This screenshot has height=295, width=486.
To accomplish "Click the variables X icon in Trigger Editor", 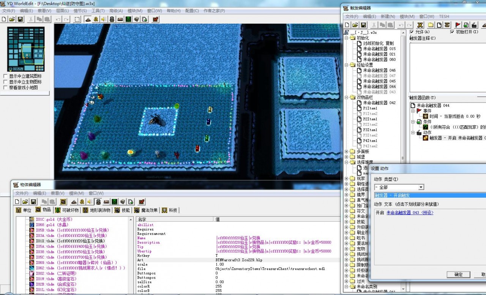I will click(420, 25).
